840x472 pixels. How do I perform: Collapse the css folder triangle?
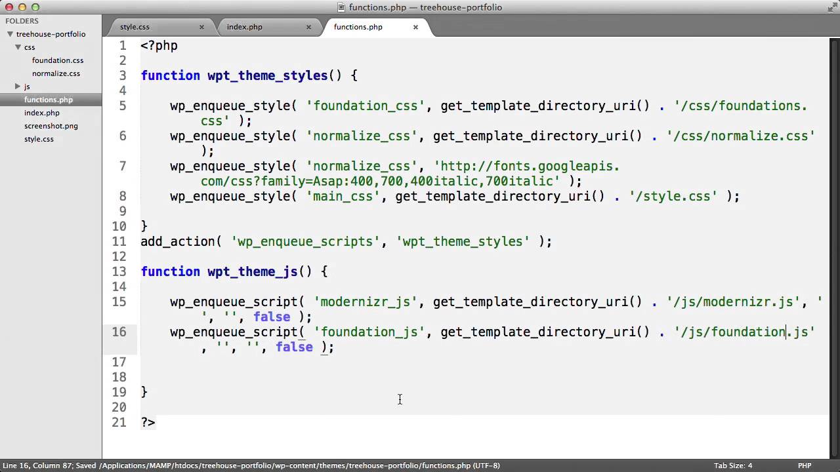coord(18,47)
